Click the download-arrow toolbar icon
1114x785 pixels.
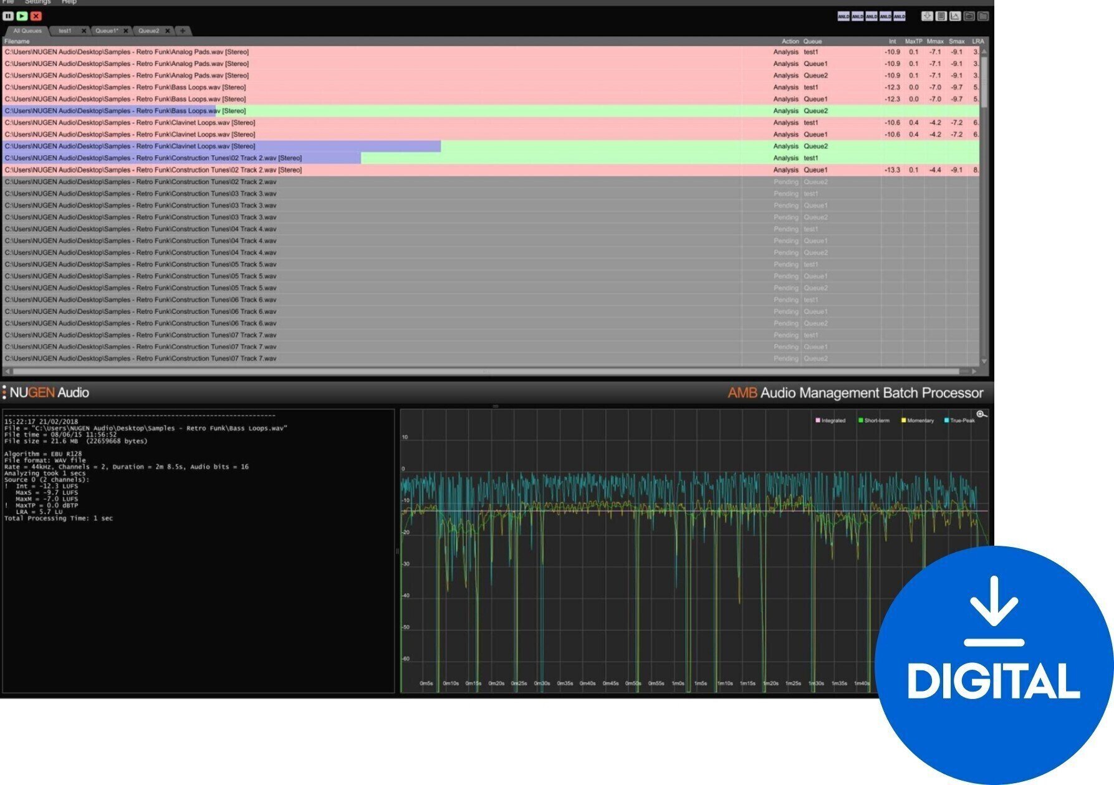(x=927, y=16)
